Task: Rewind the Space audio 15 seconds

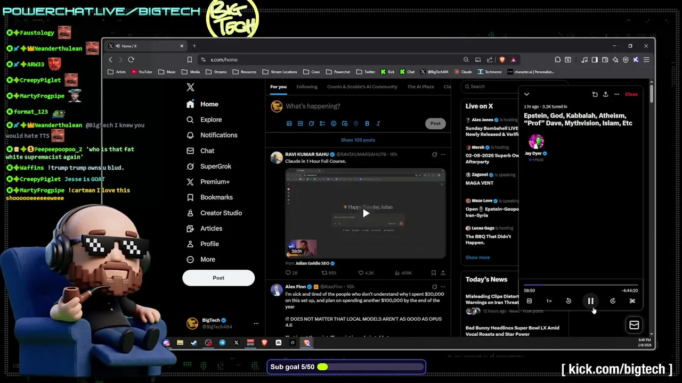Action: click(x=569, y=301)
